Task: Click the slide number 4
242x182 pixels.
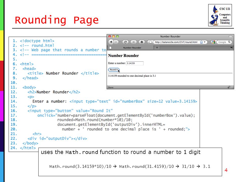Action: (x=226, y=170)
